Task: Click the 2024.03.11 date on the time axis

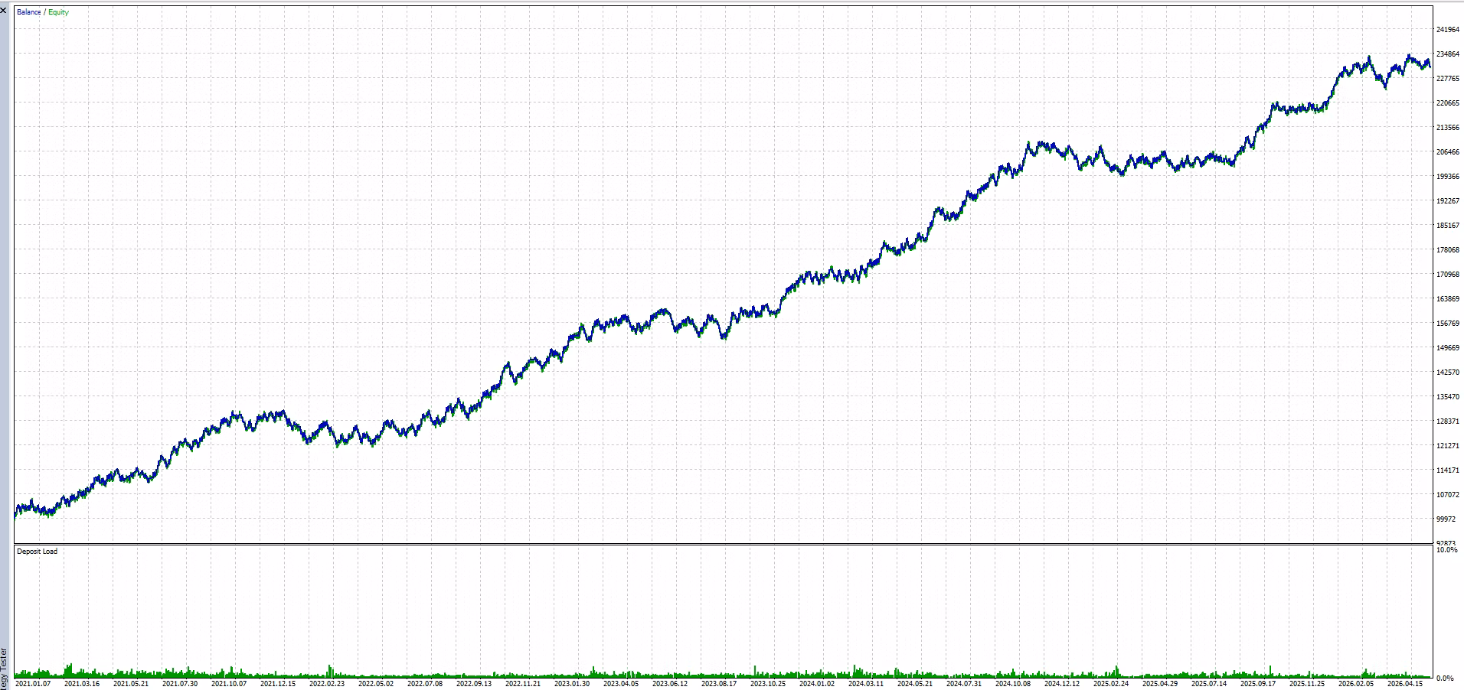Action: [x=866, y=685]
